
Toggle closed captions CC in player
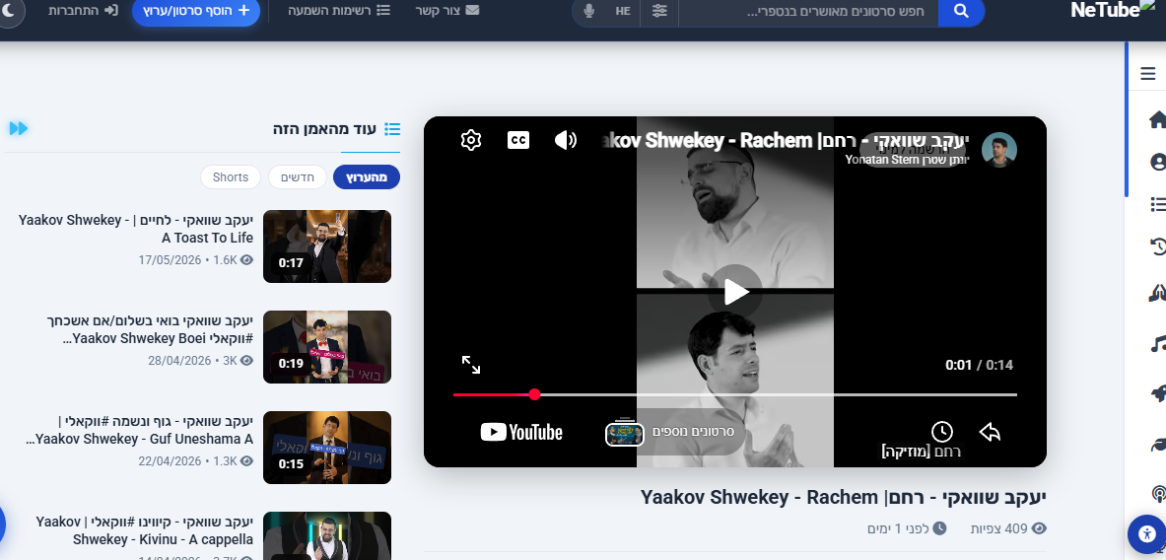coord(518,140)
